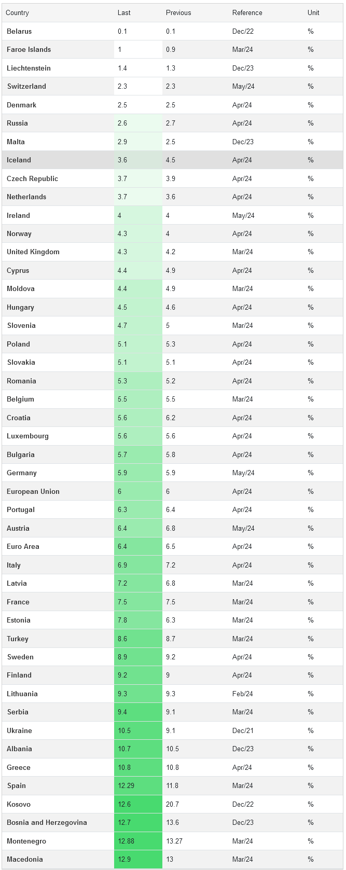The image size is (346, 870).
Task: Click Kosovo's 20.7 previous value cell
Action: (172, 805)
